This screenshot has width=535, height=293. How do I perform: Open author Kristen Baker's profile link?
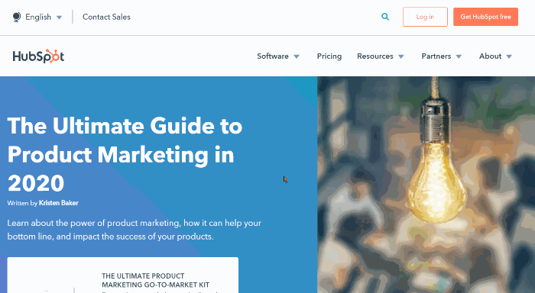59,203
